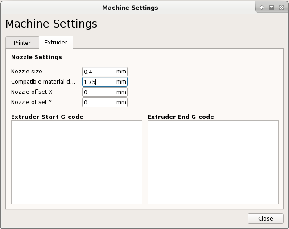Click the Nozzle Settings section heading
The width and height of the screenshot is (289, 229).
[x=36, y=57]
